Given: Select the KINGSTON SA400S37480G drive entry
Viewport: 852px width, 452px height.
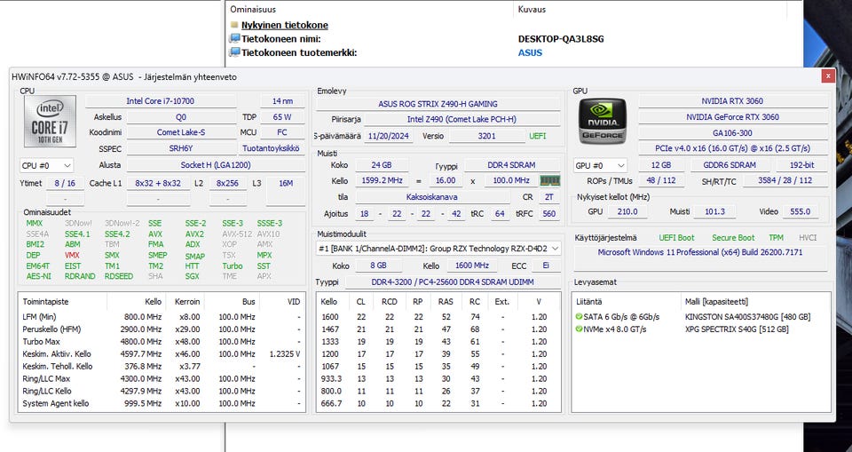Looking at the screenshot, I should 737,316.
